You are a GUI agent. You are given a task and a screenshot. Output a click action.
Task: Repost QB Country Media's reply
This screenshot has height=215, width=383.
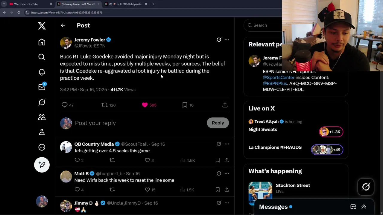pyautogui.click(x=112, y=160)
